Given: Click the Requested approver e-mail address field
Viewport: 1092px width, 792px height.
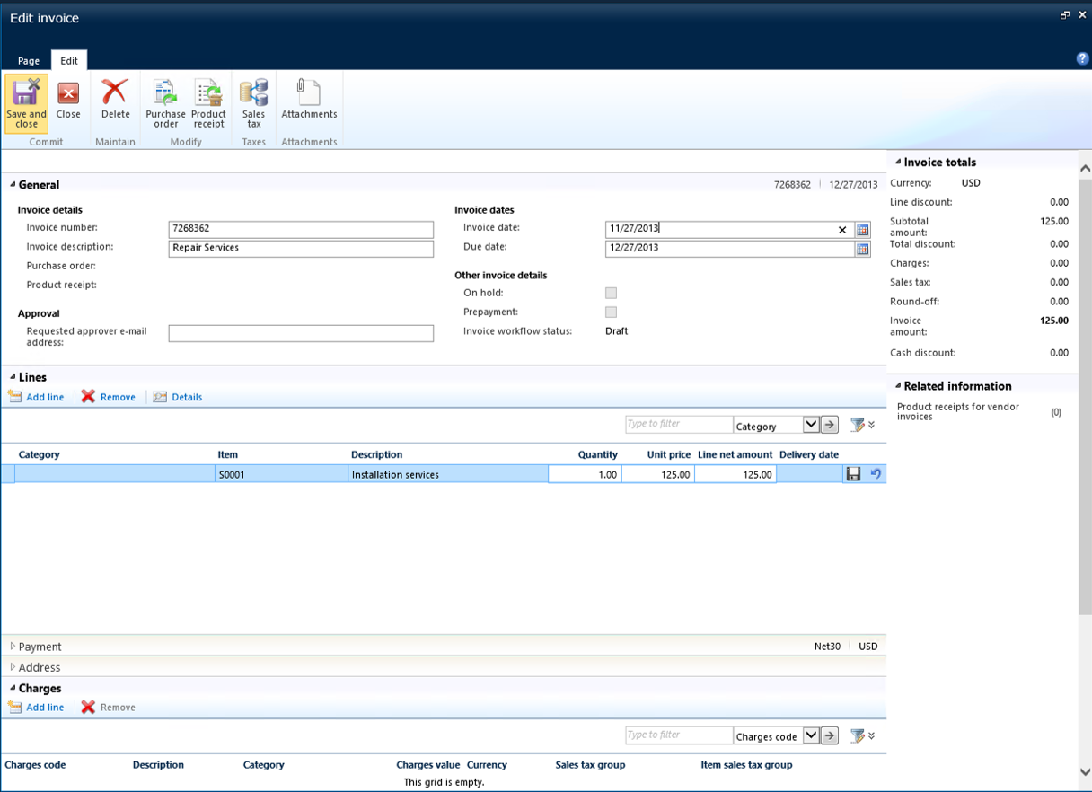Looking at the screenshot, I should click(301, 333).
